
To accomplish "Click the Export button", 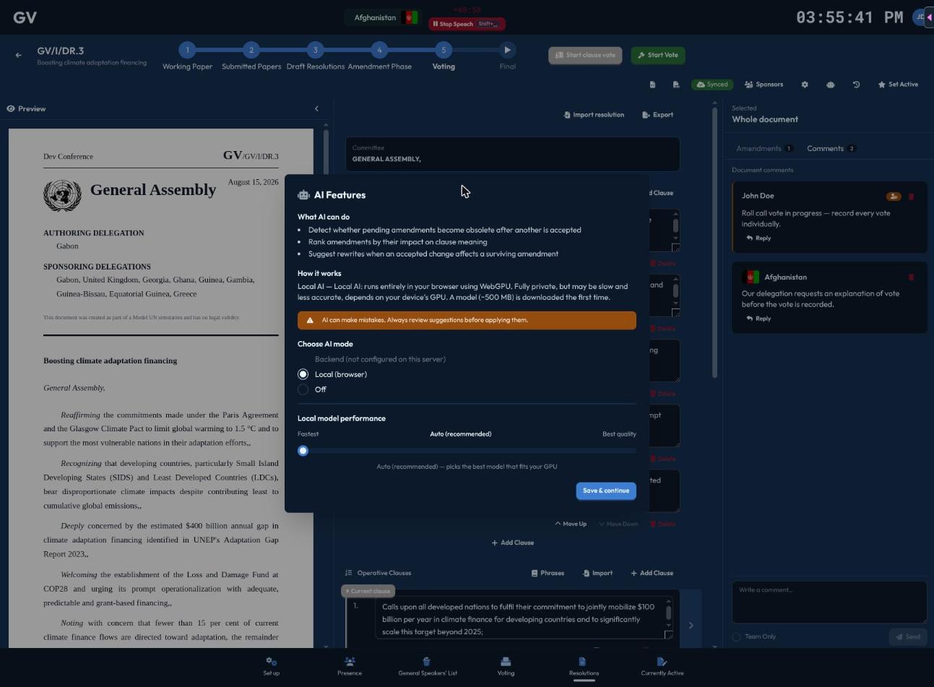I will coord(657,115).
